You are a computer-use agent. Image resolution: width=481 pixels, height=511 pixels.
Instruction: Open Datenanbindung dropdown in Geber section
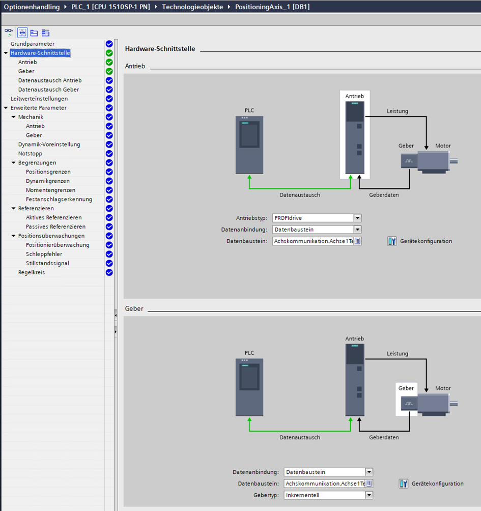[x=369, y=472]
